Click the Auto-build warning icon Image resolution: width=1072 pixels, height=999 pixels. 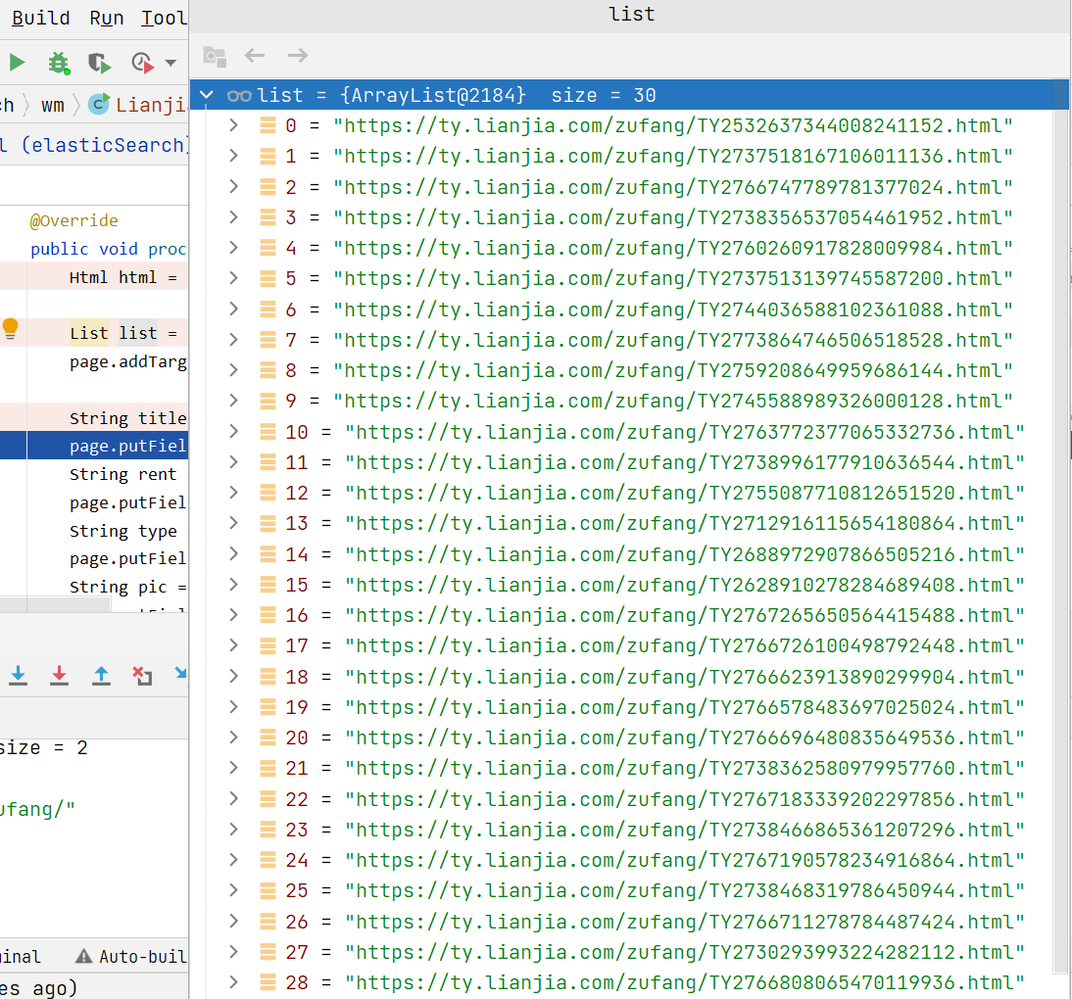(x=83, y=956)
